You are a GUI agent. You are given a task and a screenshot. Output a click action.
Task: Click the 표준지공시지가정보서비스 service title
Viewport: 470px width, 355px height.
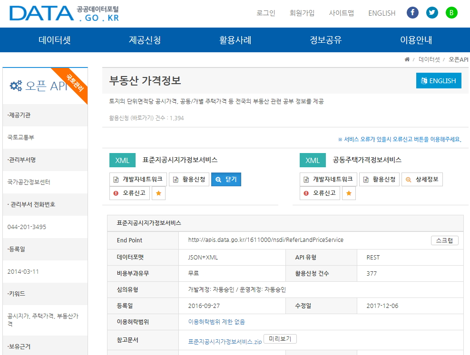click(x=180, y=160)
